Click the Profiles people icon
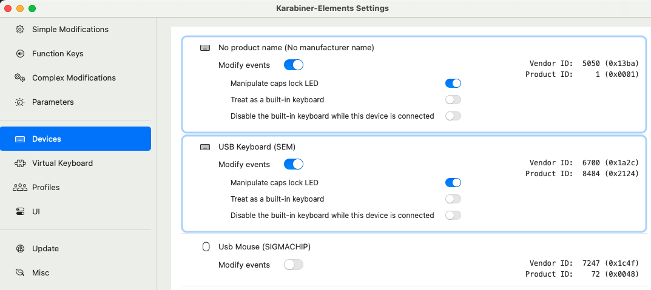651x290 pixels. pos(20,187)
